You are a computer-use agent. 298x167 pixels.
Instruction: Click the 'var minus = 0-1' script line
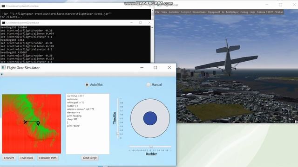[75, 96]
